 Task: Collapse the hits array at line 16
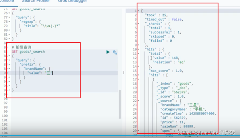(x=138, y=75)
